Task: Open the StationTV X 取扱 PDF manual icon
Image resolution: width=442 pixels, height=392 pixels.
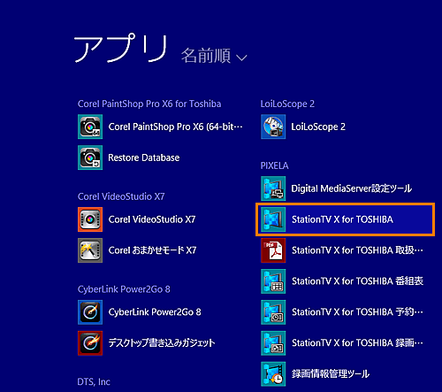Action: pos(273,250)
